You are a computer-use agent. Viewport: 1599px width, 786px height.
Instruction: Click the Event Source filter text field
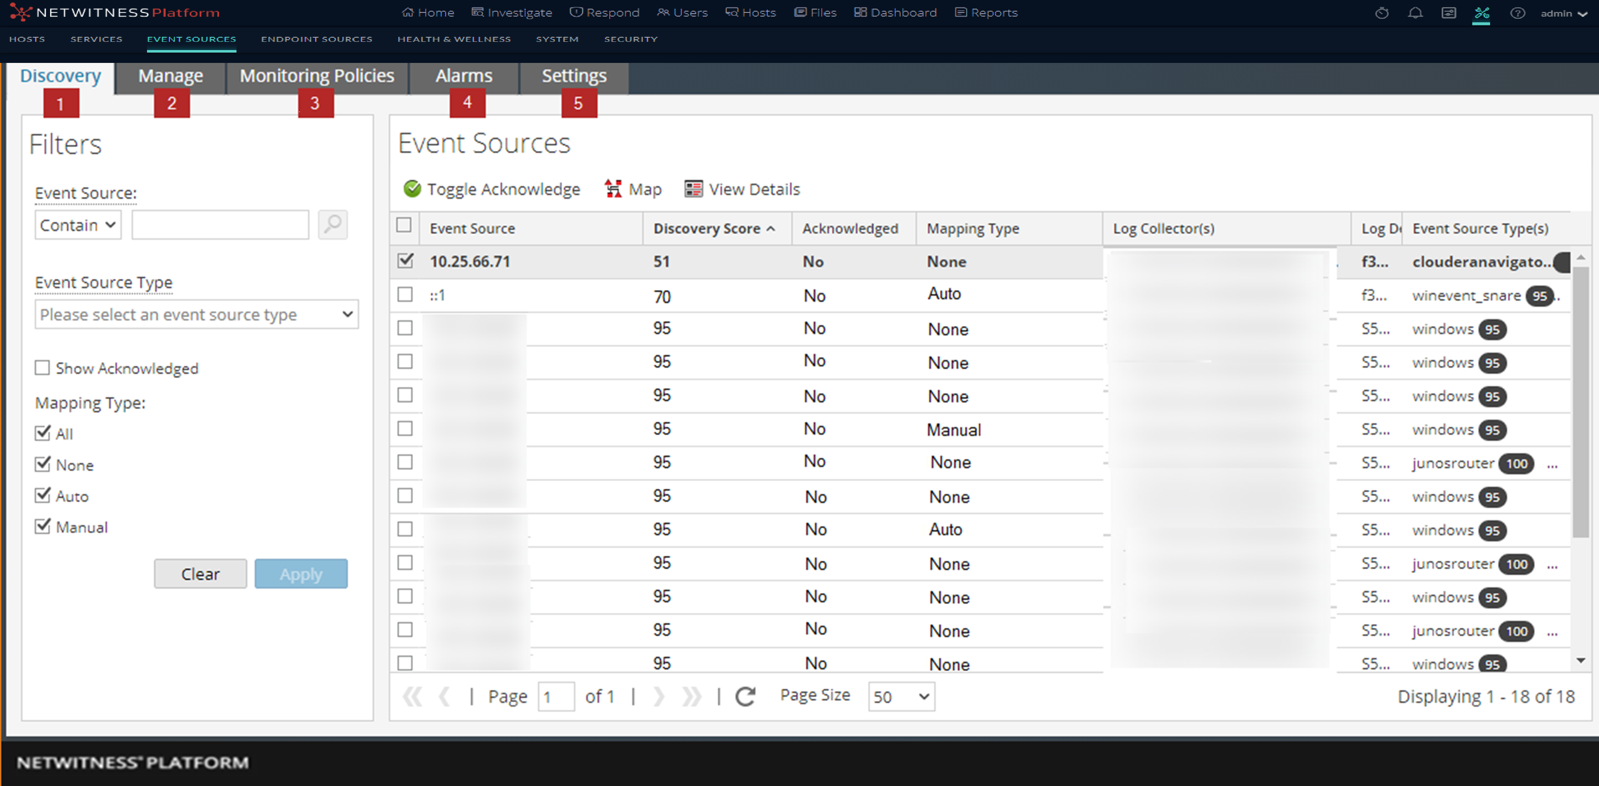pyautogui.click(x=220, y=225)
